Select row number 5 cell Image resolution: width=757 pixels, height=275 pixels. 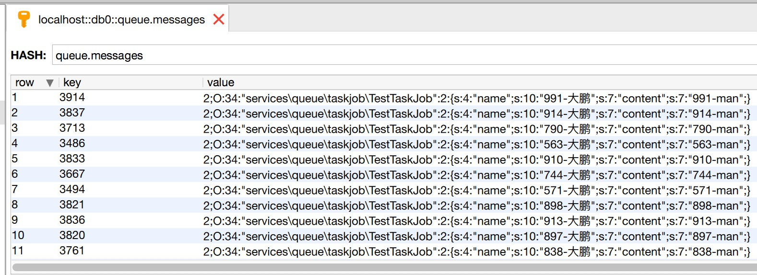coord(35,159)
